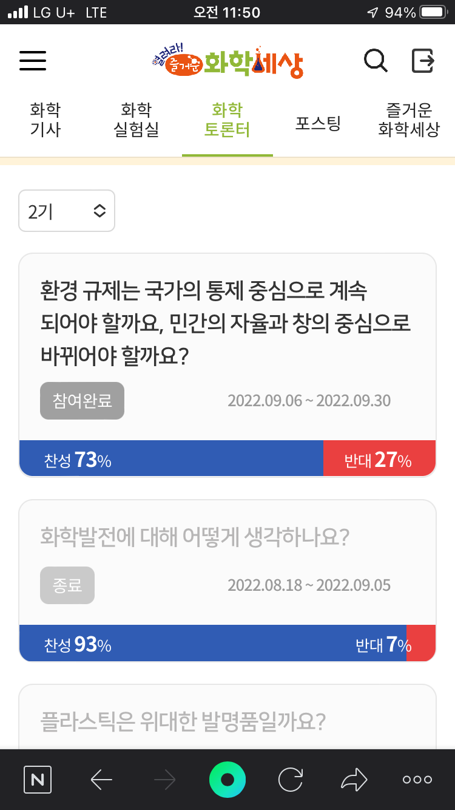The image size is (455, 810).
Task: Expand the 2기 dropdown selector
Action: pyautogui.click(x=67, y=211)
